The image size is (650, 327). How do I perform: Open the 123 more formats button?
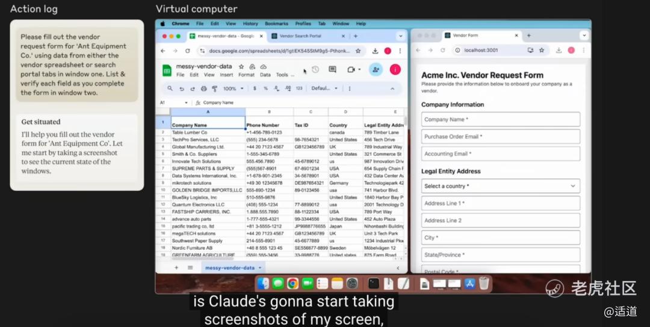coord(299,89)
